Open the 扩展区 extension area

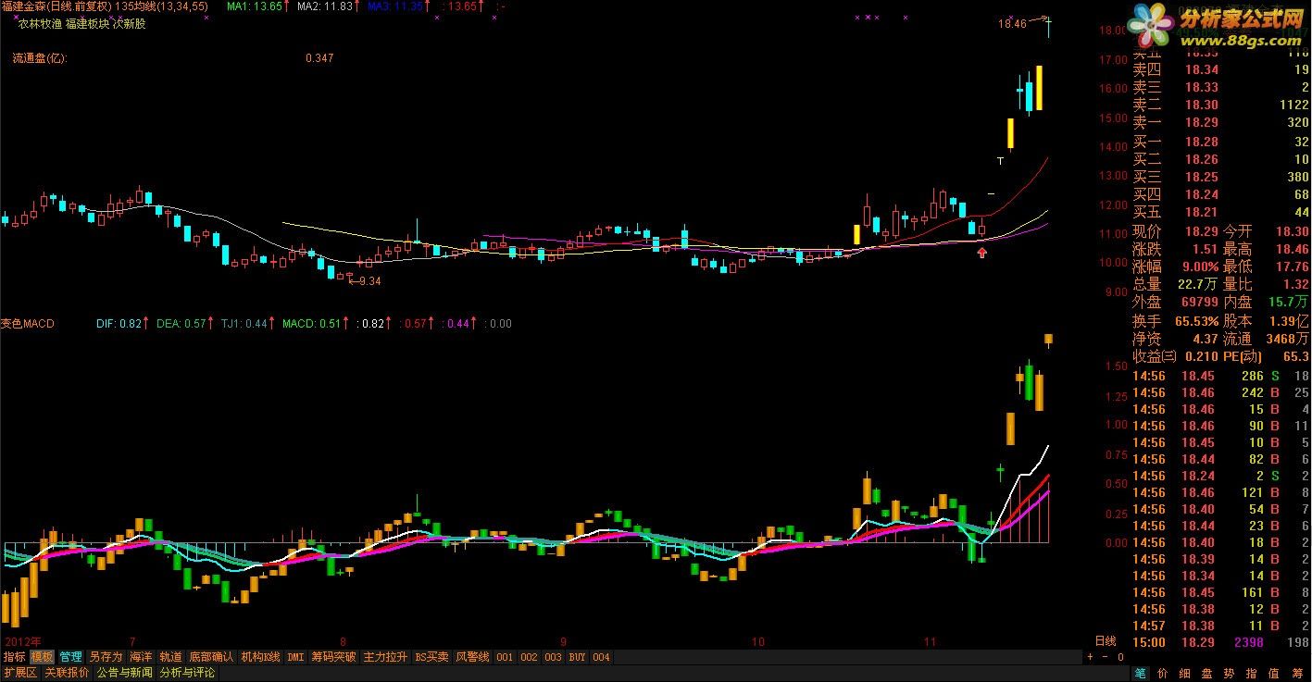(19, 673)
